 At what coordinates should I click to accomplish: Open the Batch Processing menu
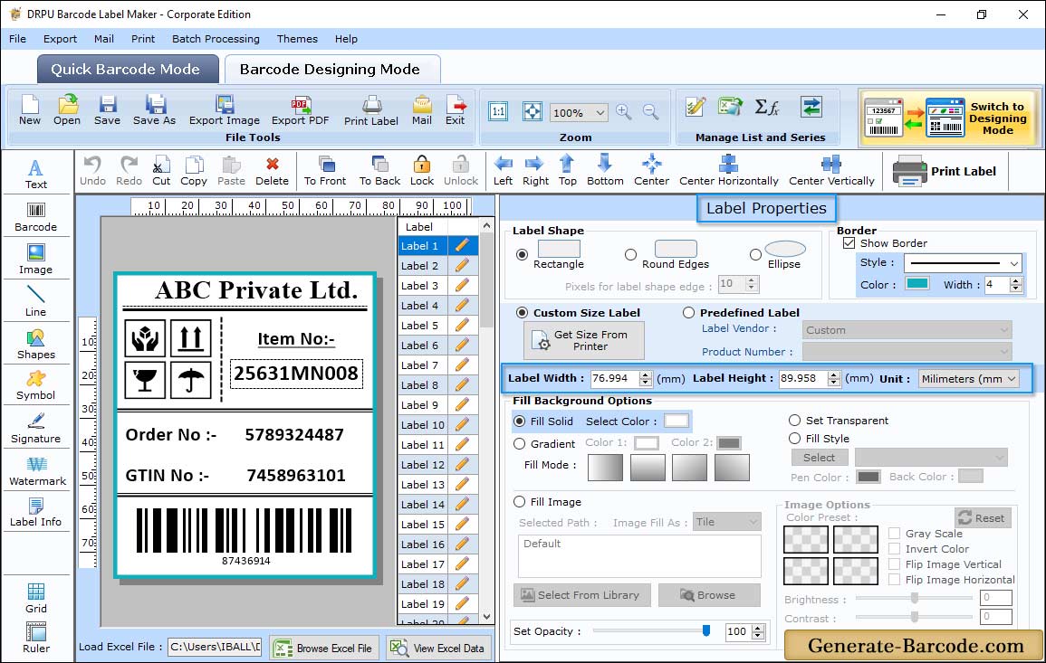coord(216,39)
